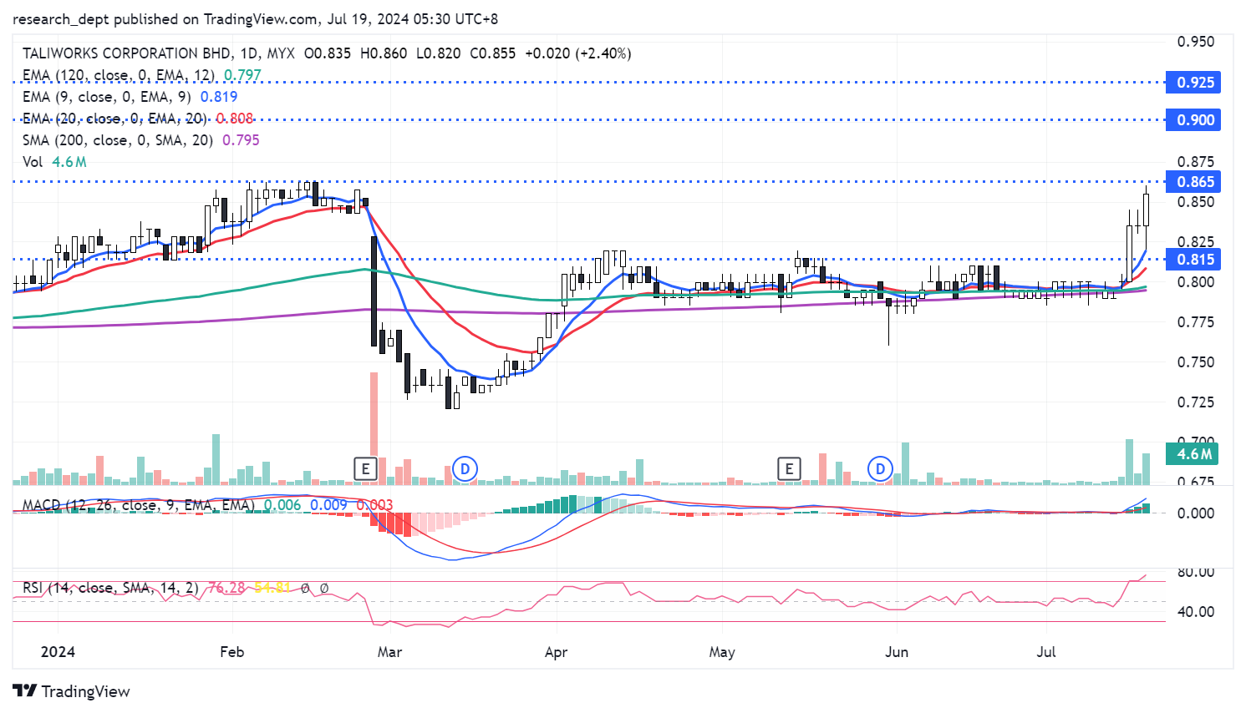Select the 0.900 price level label
This screenshot has height=713, width=1246.
tap(1195, 120)
